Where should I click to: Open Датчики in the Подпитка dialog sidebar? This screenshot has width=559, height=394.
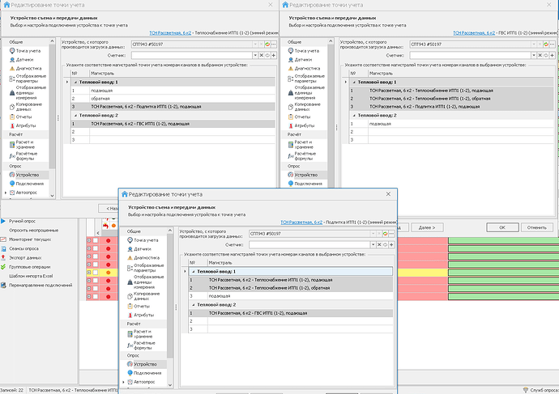pyautogui.click(x=143, y=249)
